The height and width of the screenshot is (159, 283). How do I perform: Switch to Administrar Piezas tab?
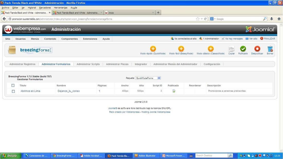point(117,64)
